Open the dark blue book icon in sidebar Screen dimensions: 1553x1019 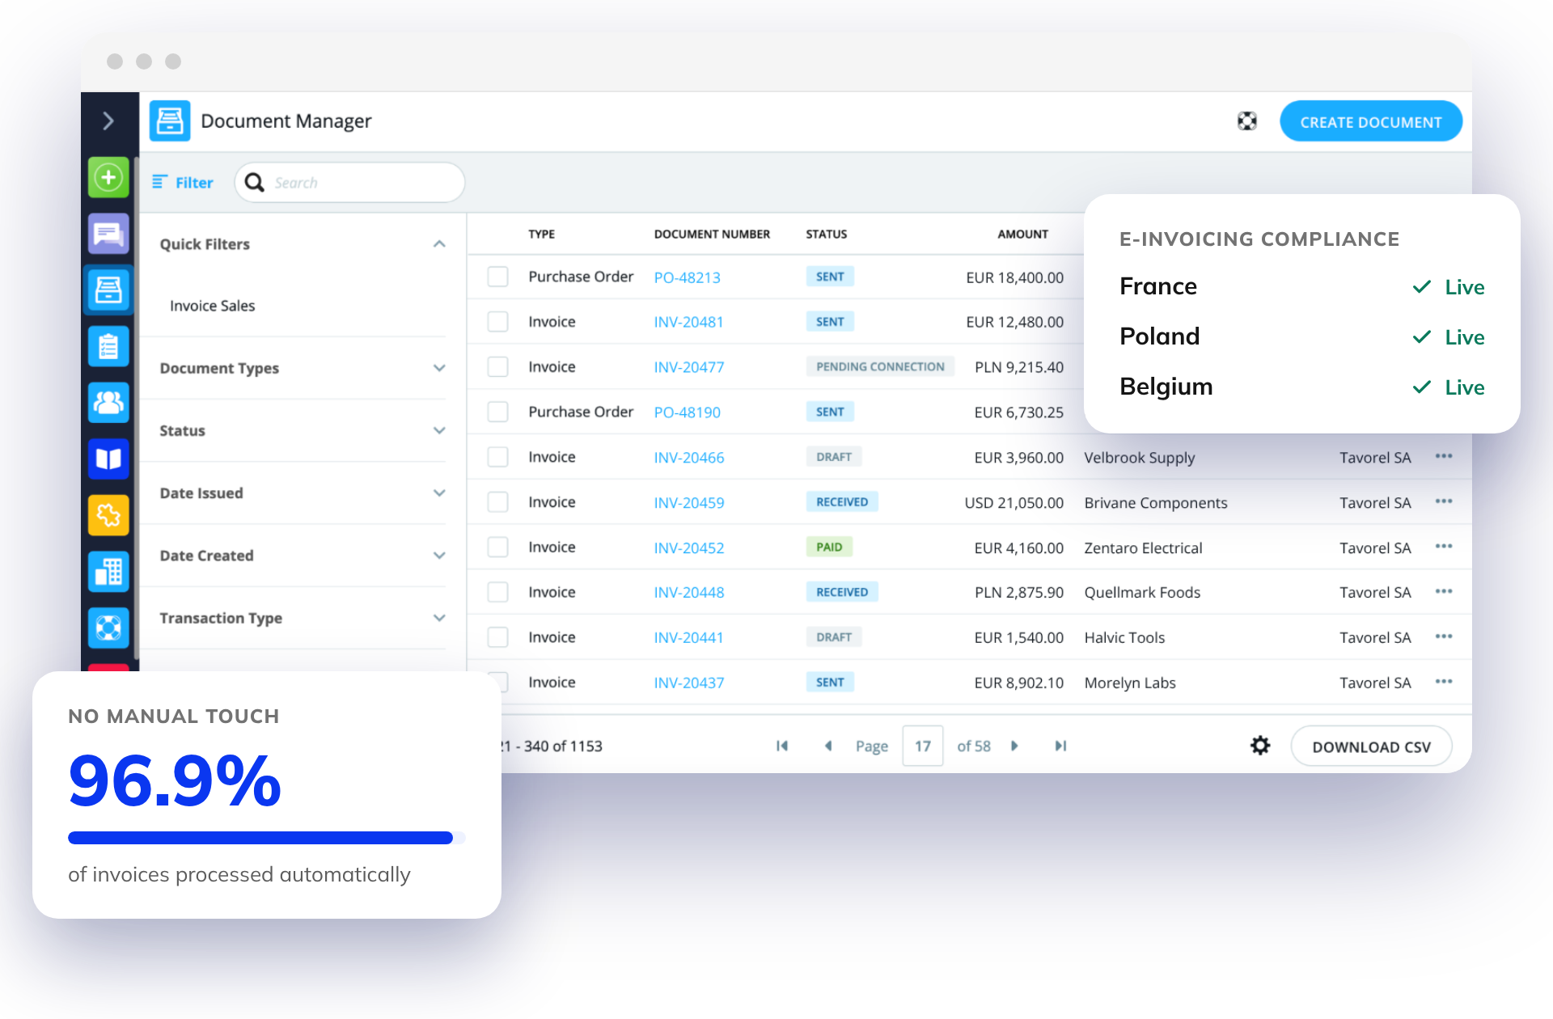click(108, 459)
